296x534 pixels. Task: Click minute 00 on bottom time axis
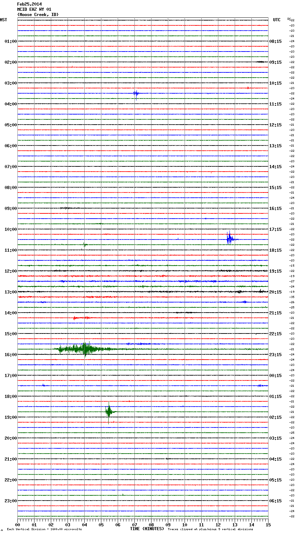(17, 525)
